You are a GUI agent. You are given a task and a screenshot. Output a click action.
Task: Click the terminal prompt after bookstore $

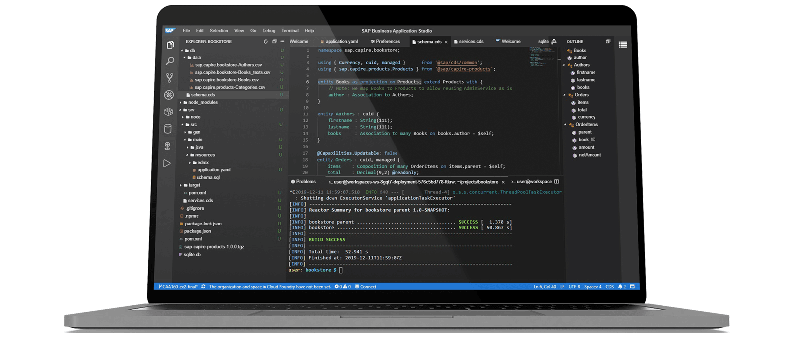[x=341, y=270]
